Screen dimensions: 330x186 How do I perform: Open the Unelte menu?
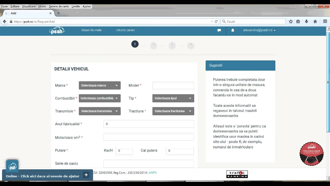point(76,6)
